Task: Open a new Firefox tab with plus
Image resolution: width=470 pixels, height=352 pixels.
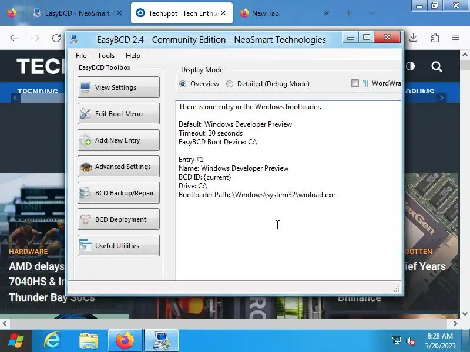Action: [x=348, y=13]
